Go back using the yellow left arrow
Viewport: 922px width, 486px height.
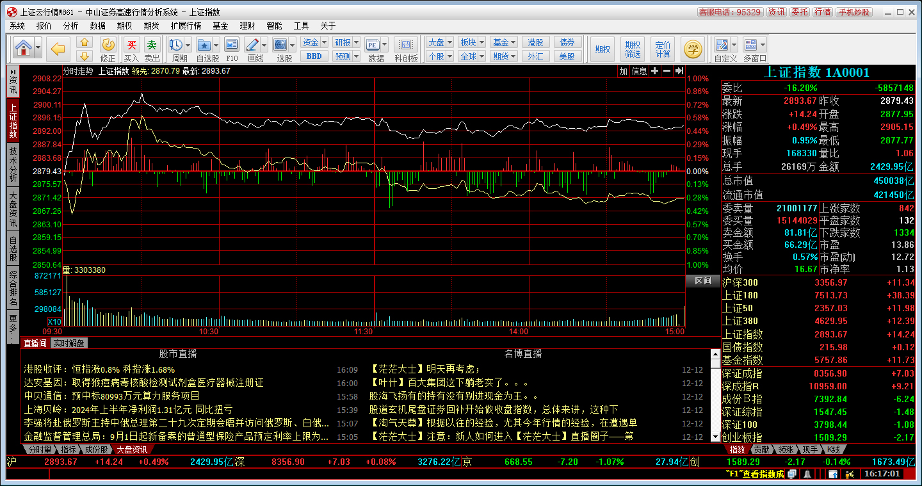(59, 48)
